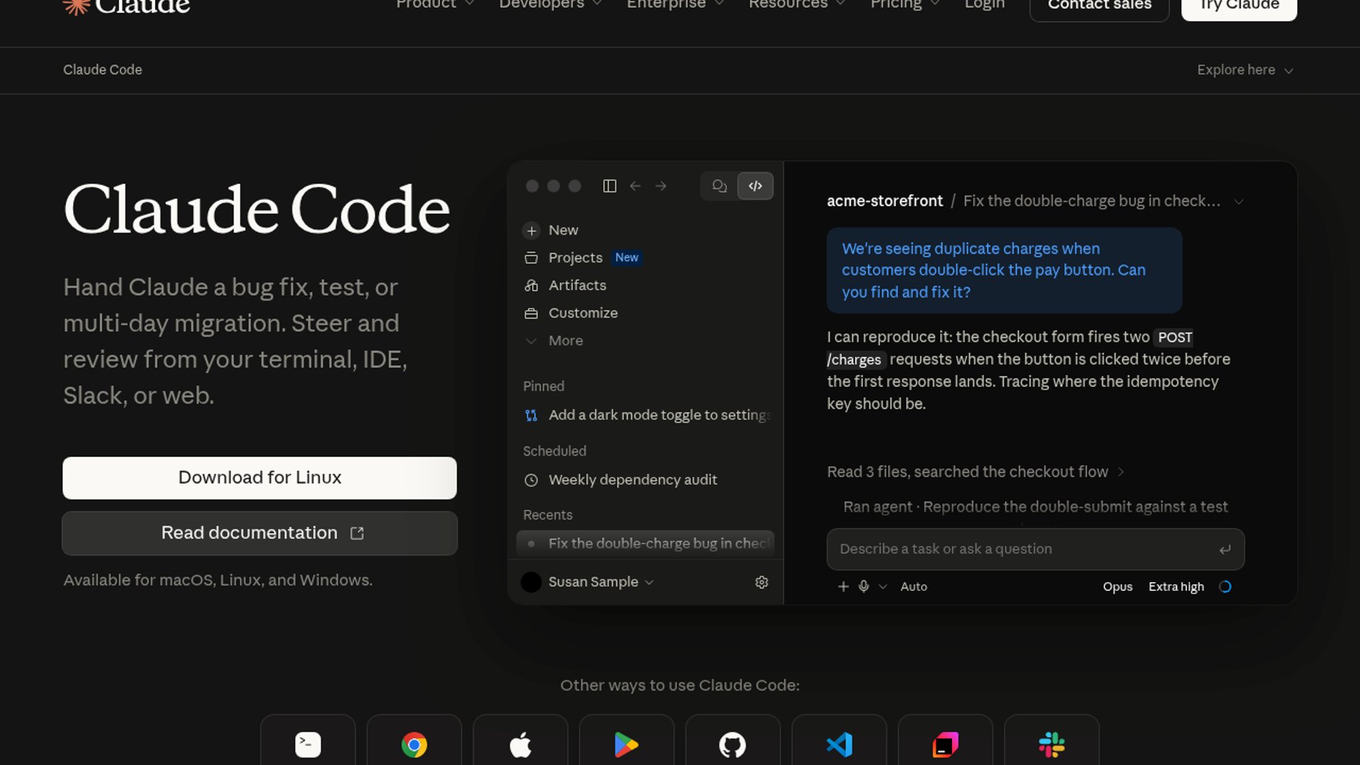Switch to code mode brackets icon
1360x765 pixels.
click(x=755, y=186)
